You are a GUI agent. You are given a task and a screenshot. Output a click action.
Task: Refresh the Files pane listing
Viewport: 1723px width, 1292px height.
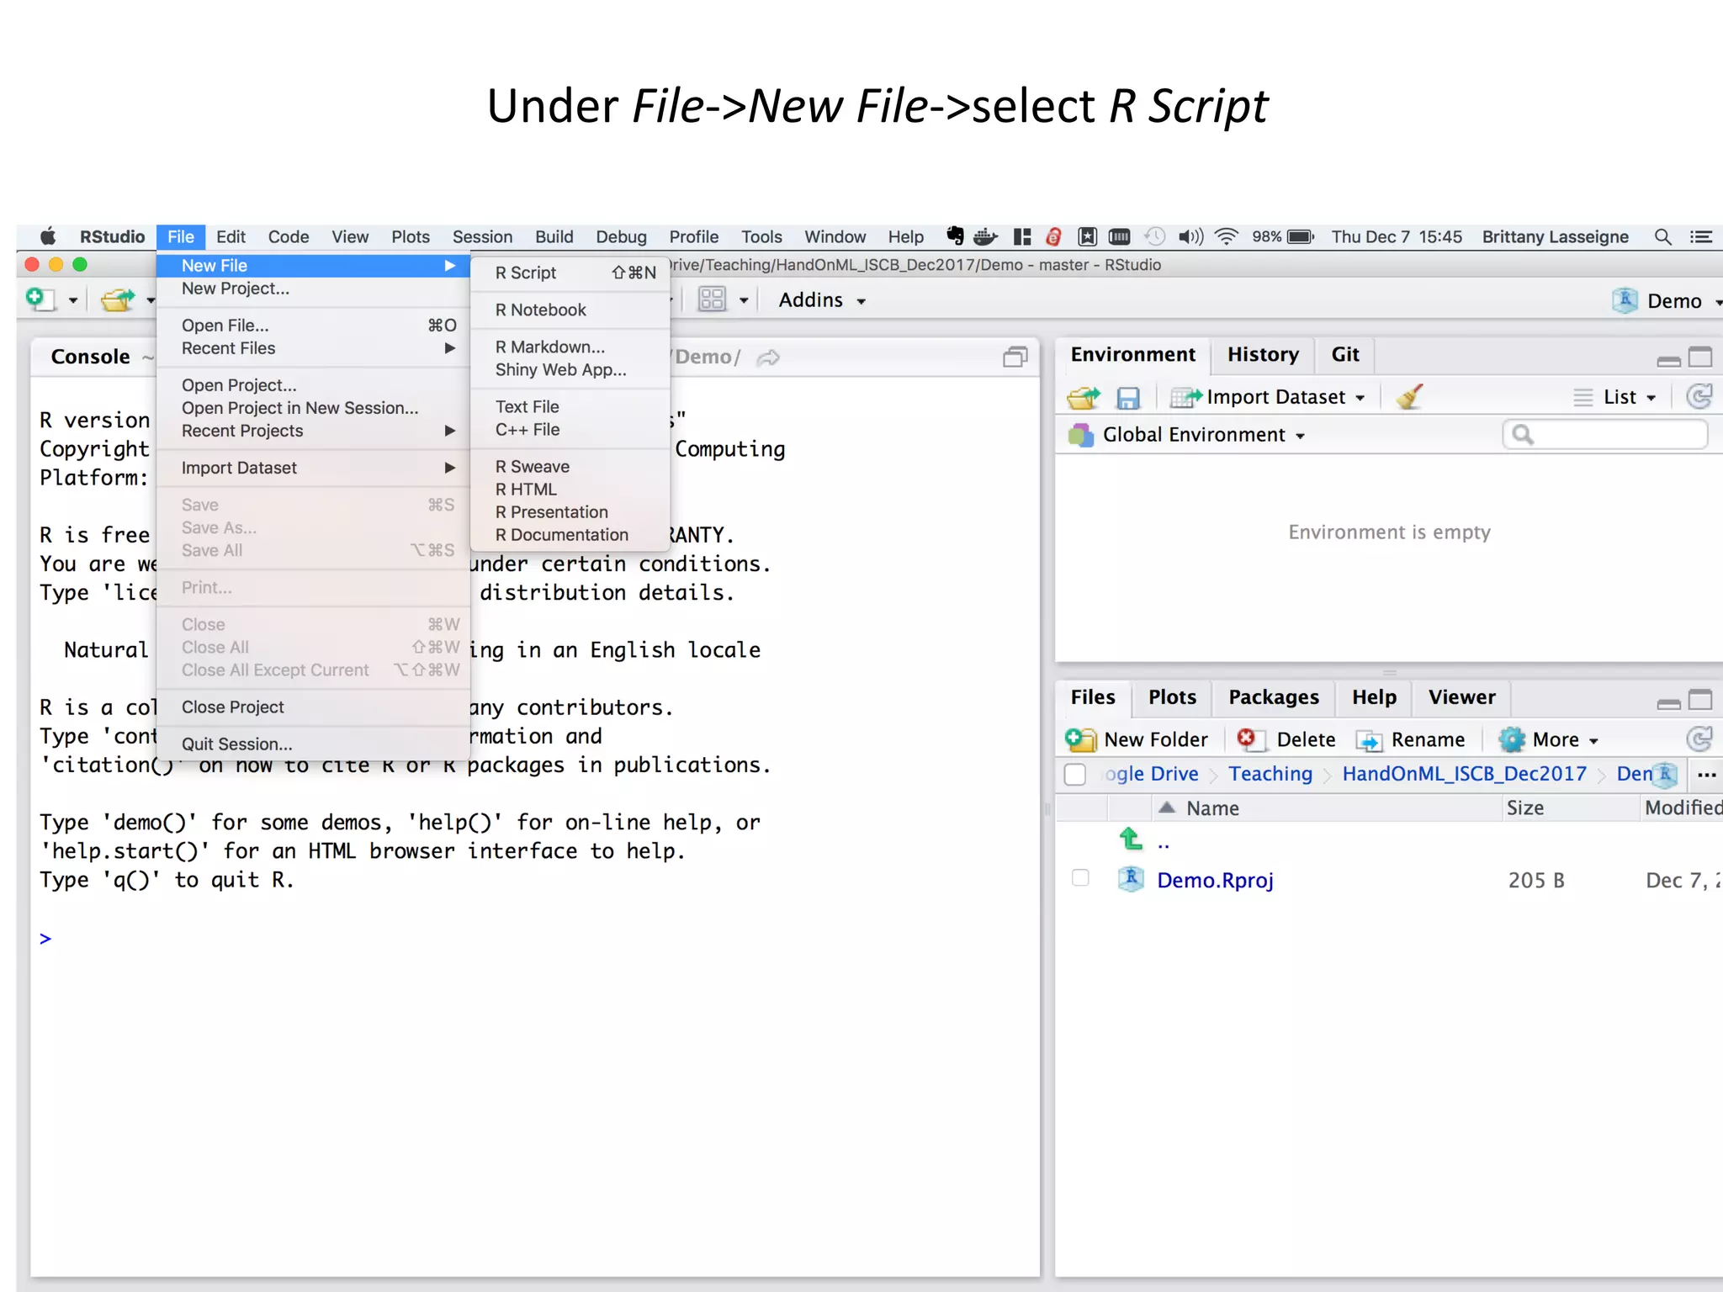coord(1699,739)
